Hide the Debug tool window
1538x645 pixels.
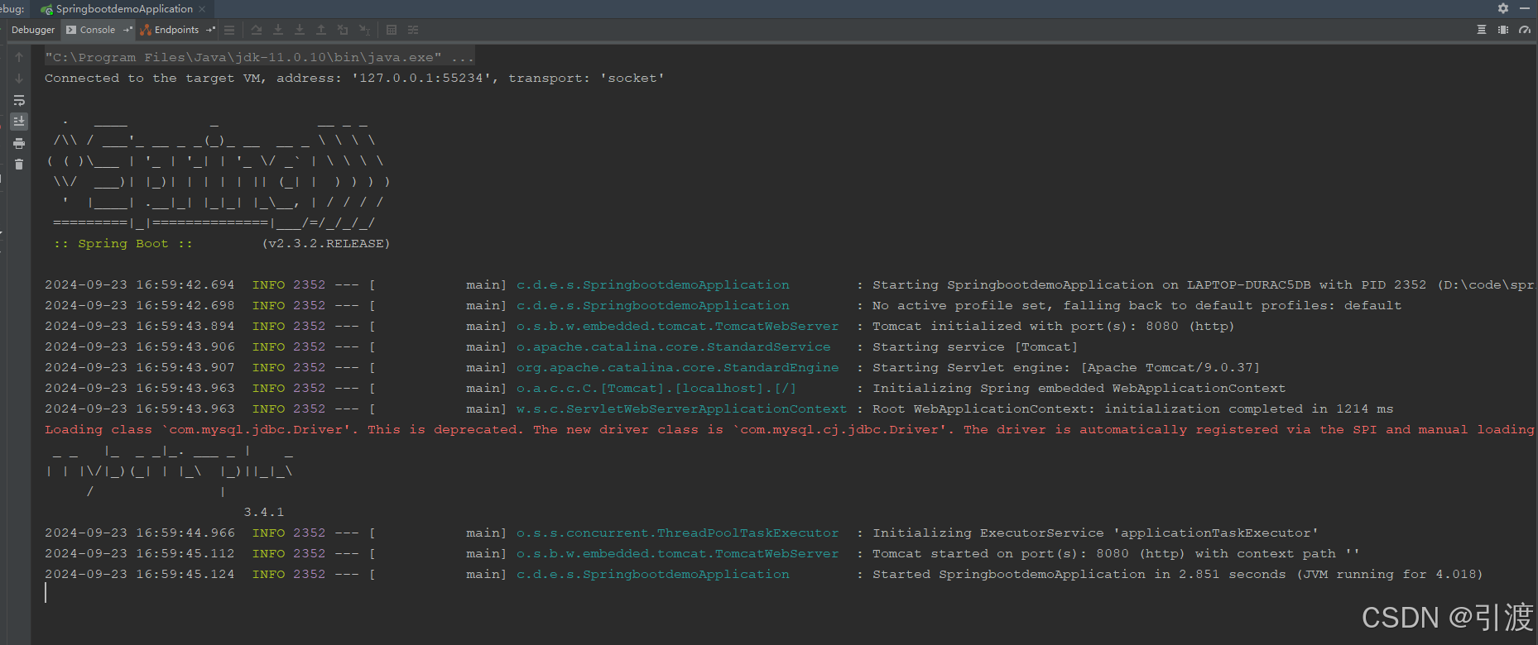point(1525,8)
